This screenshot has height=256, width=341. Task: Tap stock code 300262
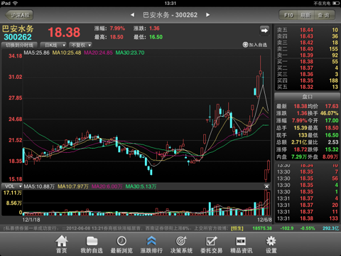click(18, 37)
